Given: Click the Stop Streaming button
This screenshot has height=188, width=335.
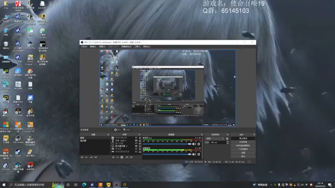Looking at the screenshot, I should point(243,138).
